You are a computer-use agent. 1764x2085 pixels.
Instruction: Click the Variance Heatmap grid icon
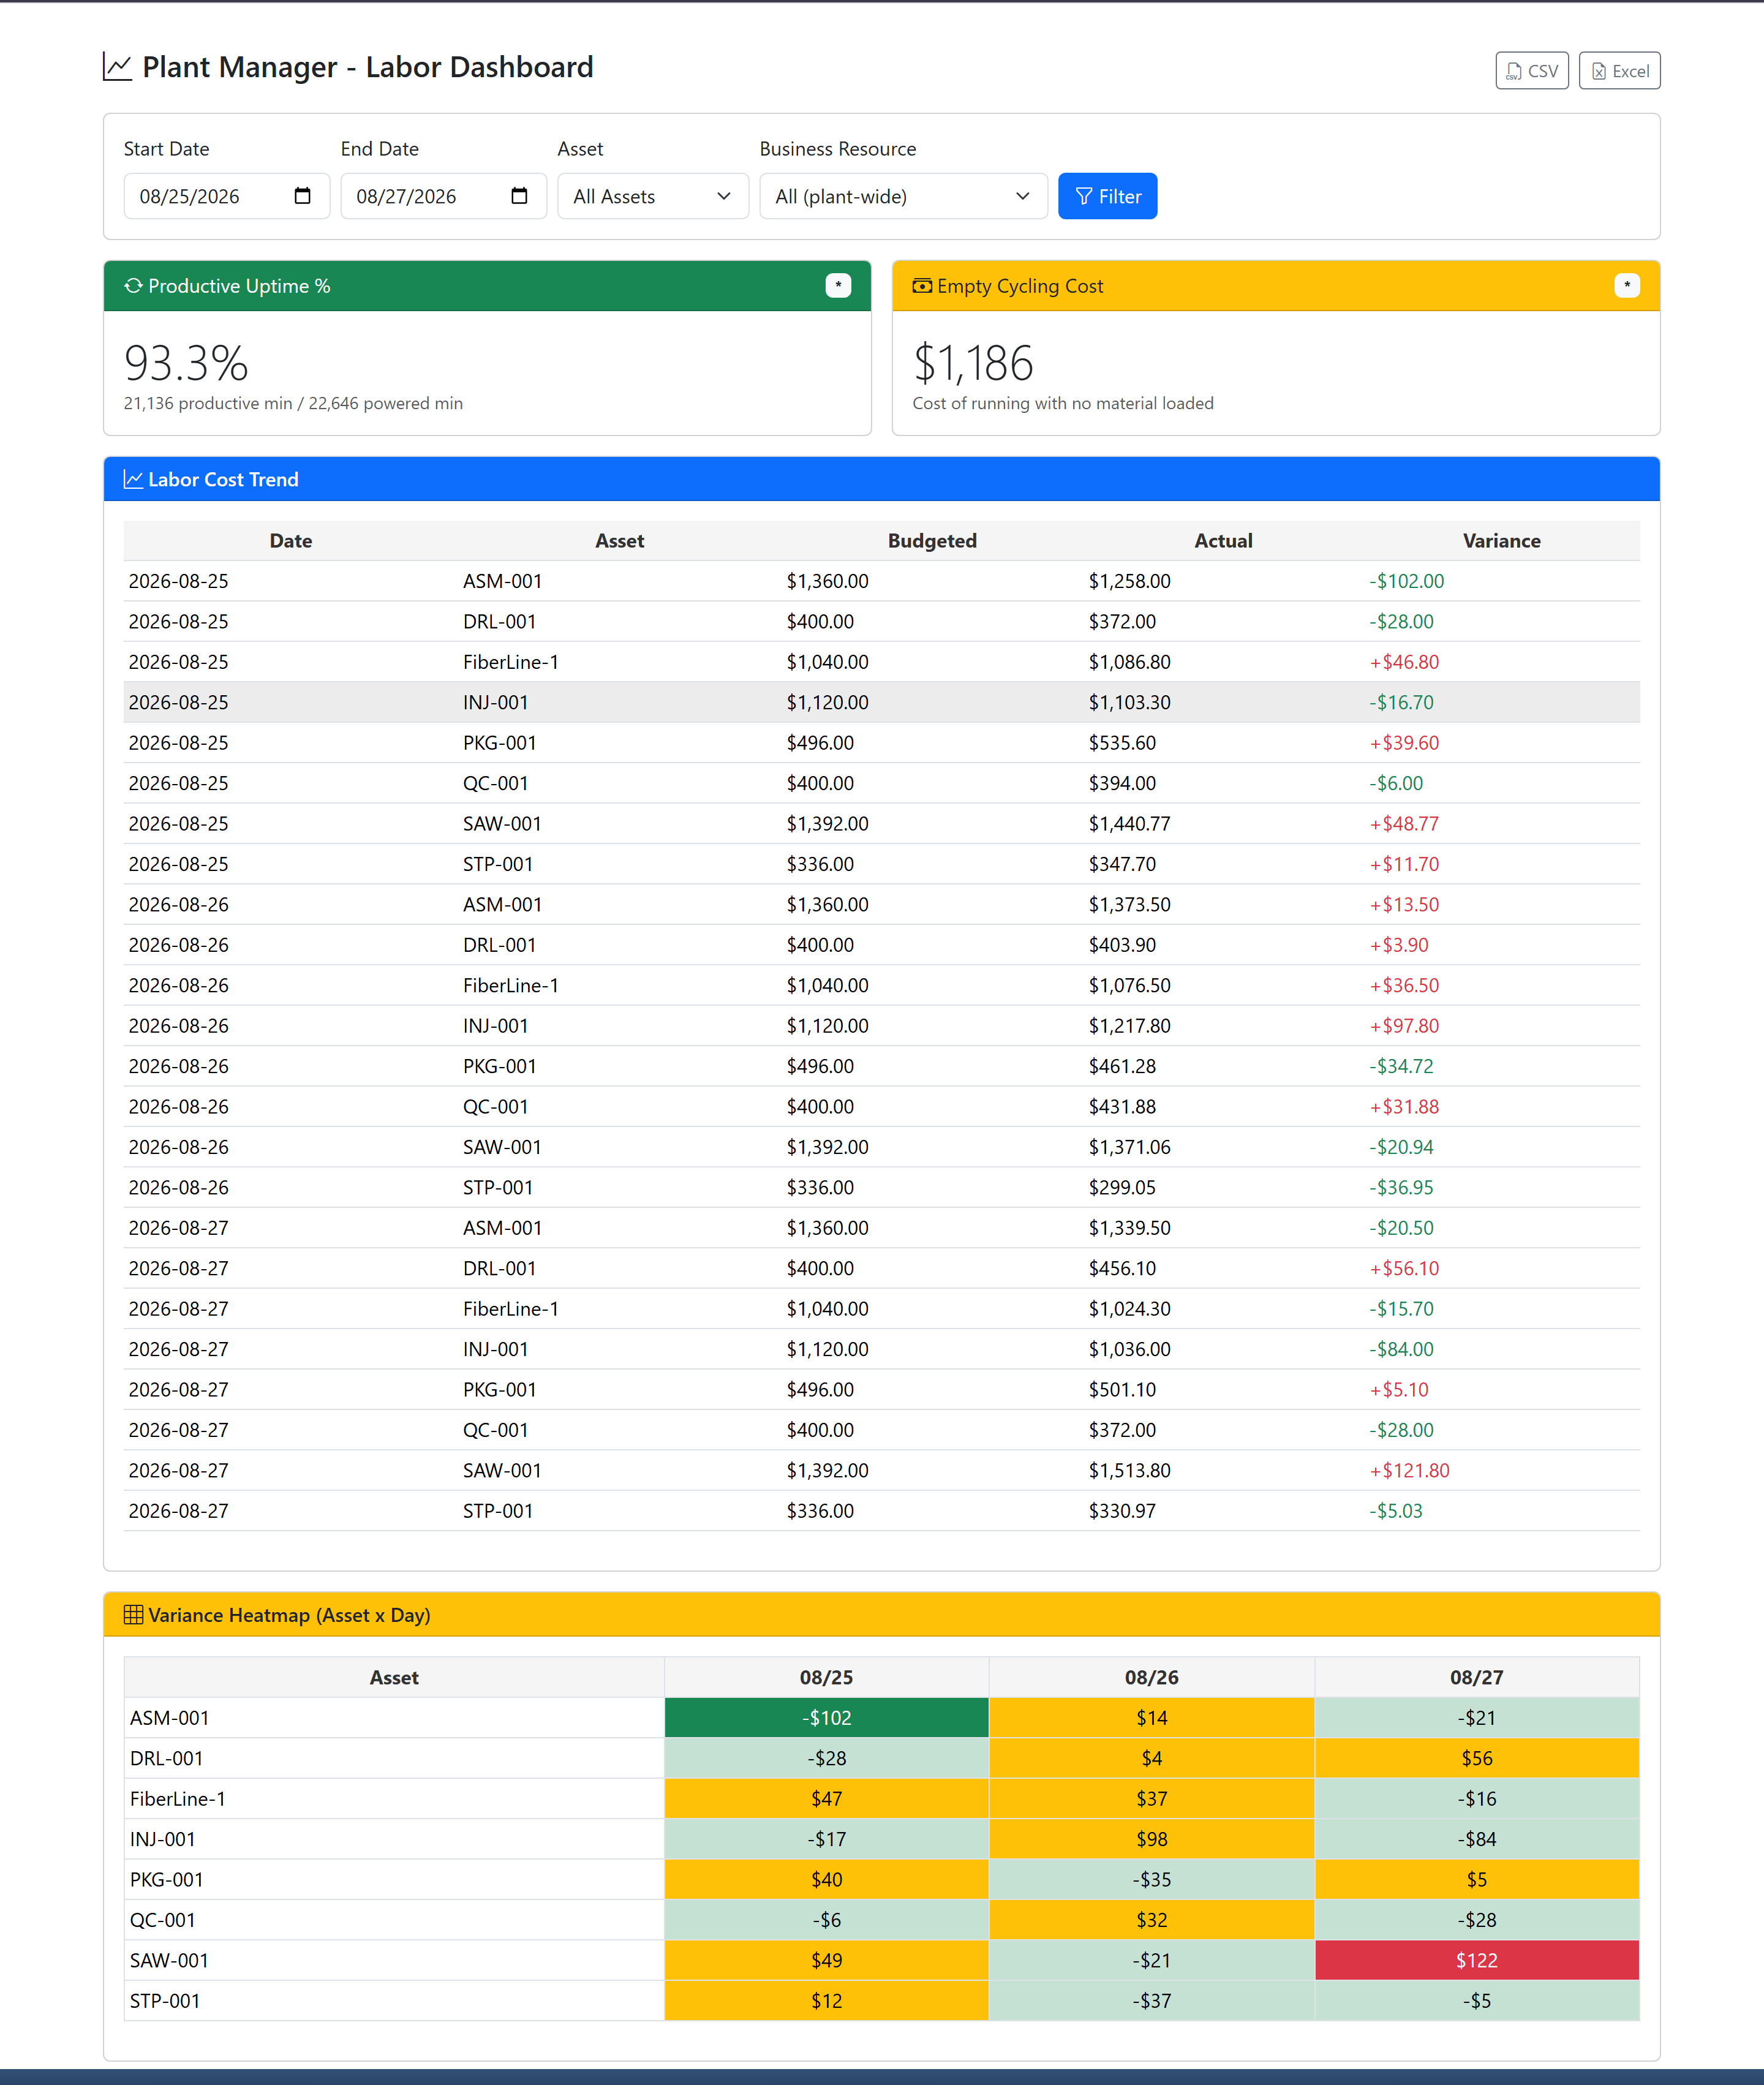(133, 1615)
